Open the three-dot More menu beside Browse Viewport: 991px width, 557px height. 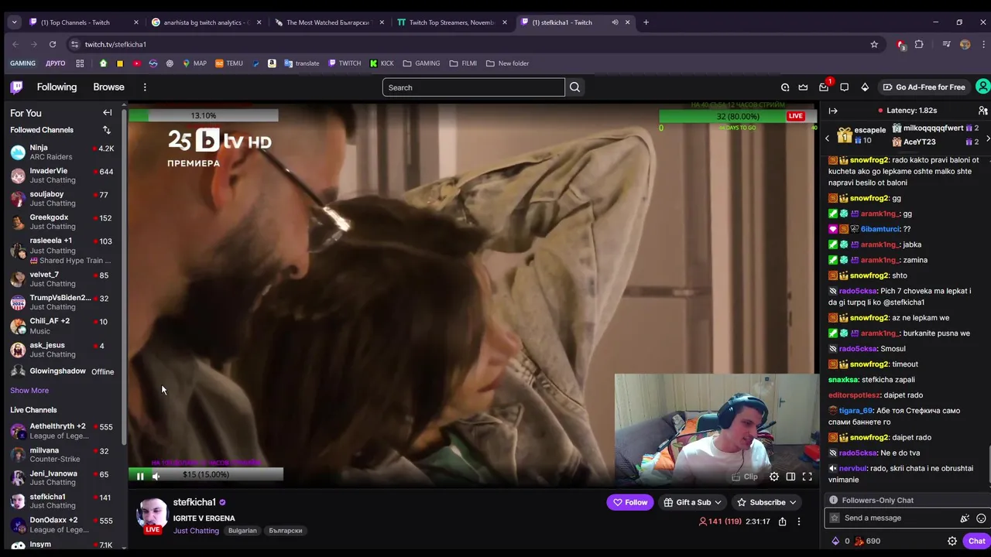point(145,87)
